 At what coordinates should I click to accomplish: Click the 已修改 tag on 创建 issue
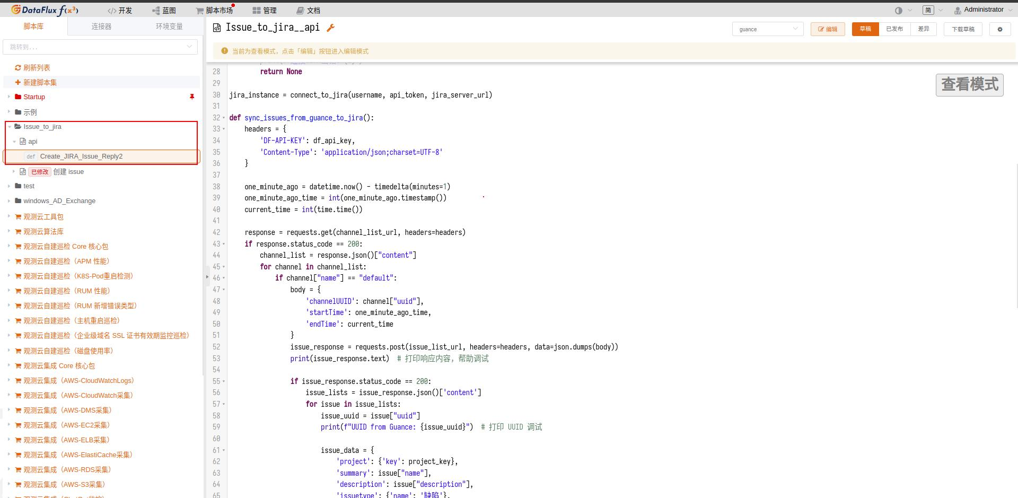coord(39,172)
